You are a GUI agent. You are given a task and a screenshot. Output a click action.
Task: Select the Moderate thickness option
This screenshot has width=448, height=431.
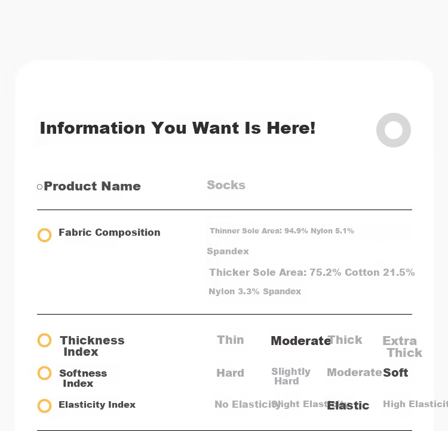(x=300, y=341)
